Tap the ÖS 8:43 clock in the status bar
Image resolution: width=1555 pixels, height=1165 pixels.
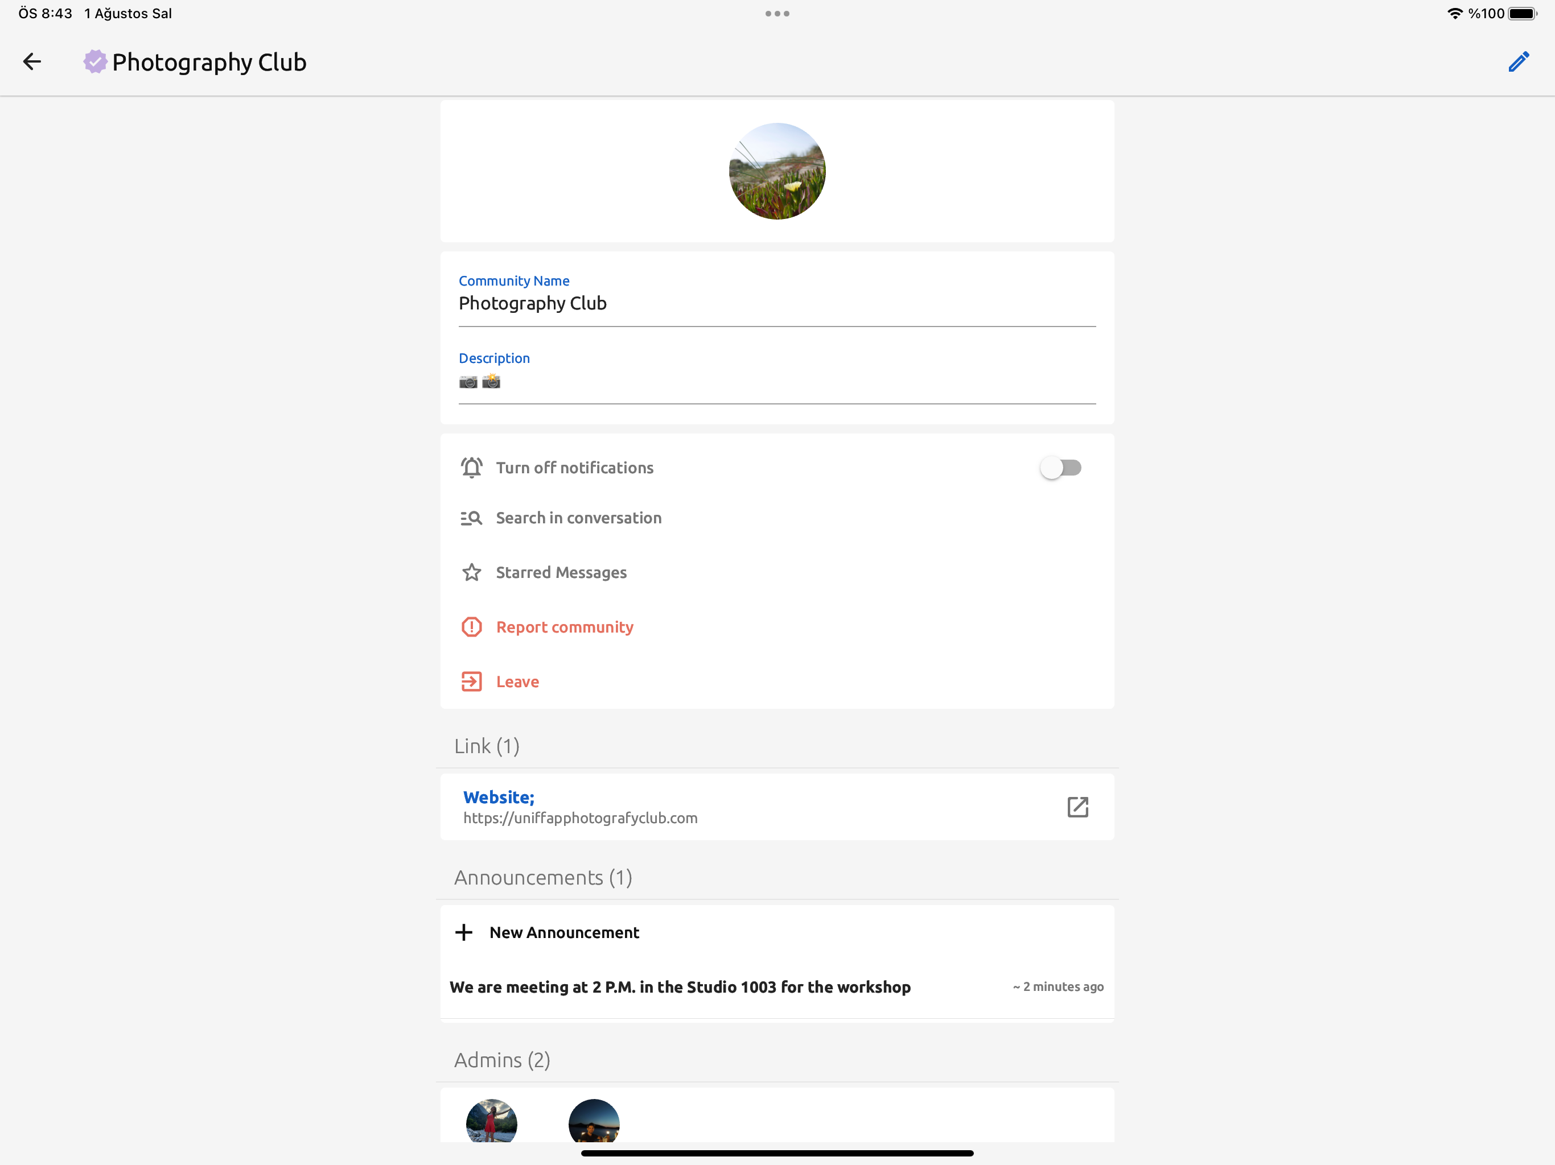(x=45, y=13)
